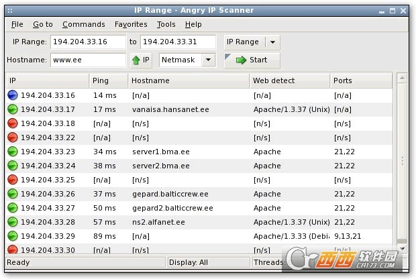The image size is (416, 279).
Task: Click the 14 ms ping value
Action: pos(105,95)
